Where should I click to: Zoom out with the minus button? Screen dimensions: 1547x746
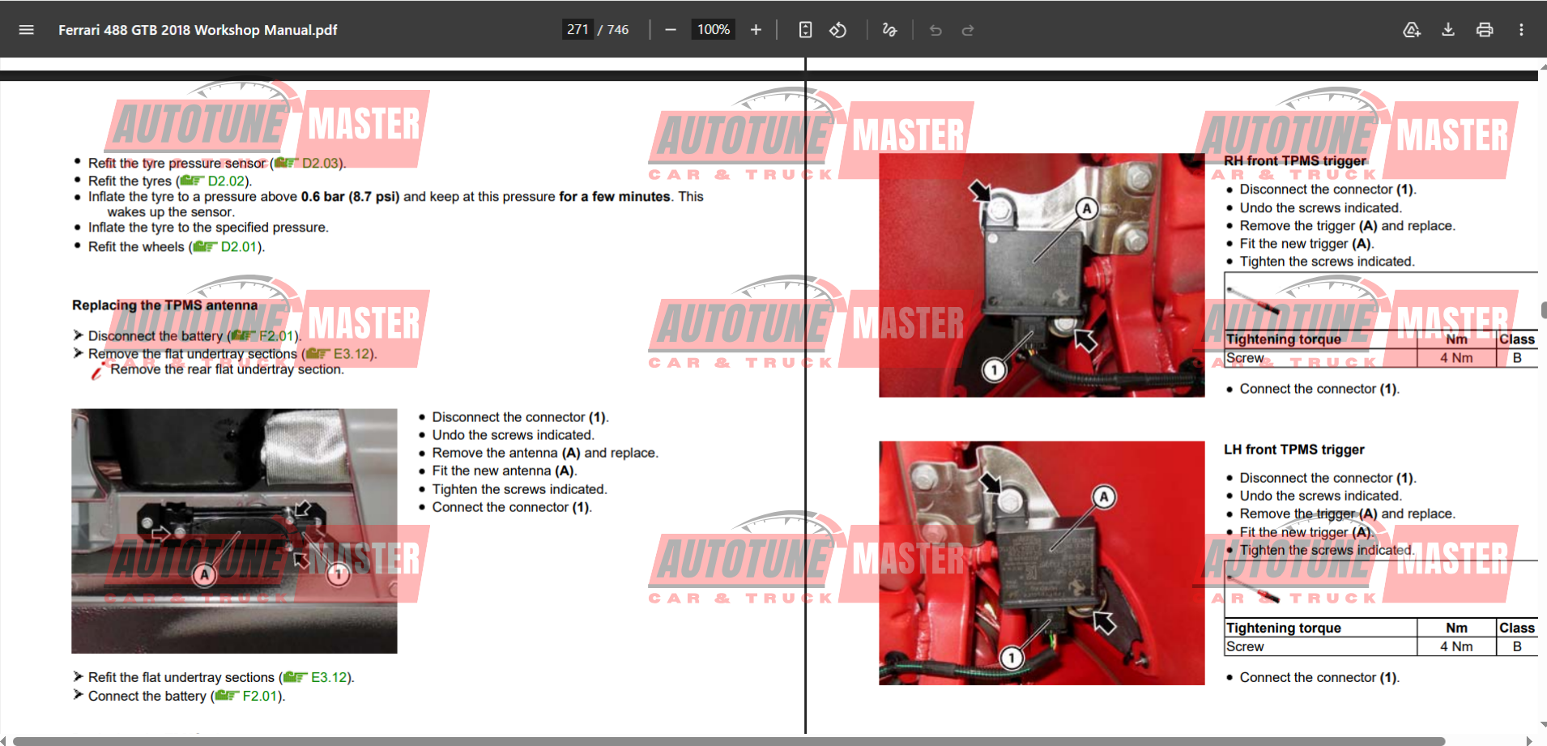(671, 30)
